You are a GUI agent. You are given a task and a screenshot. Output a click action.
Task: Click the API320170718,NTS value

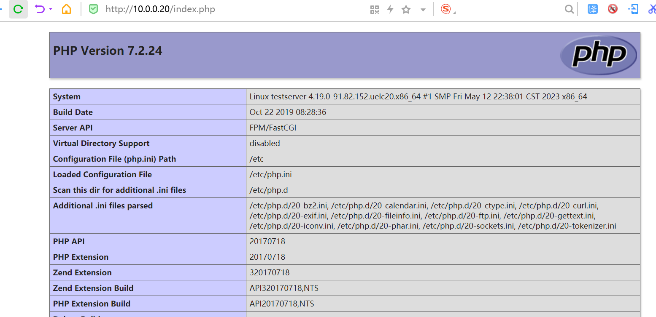284,288
